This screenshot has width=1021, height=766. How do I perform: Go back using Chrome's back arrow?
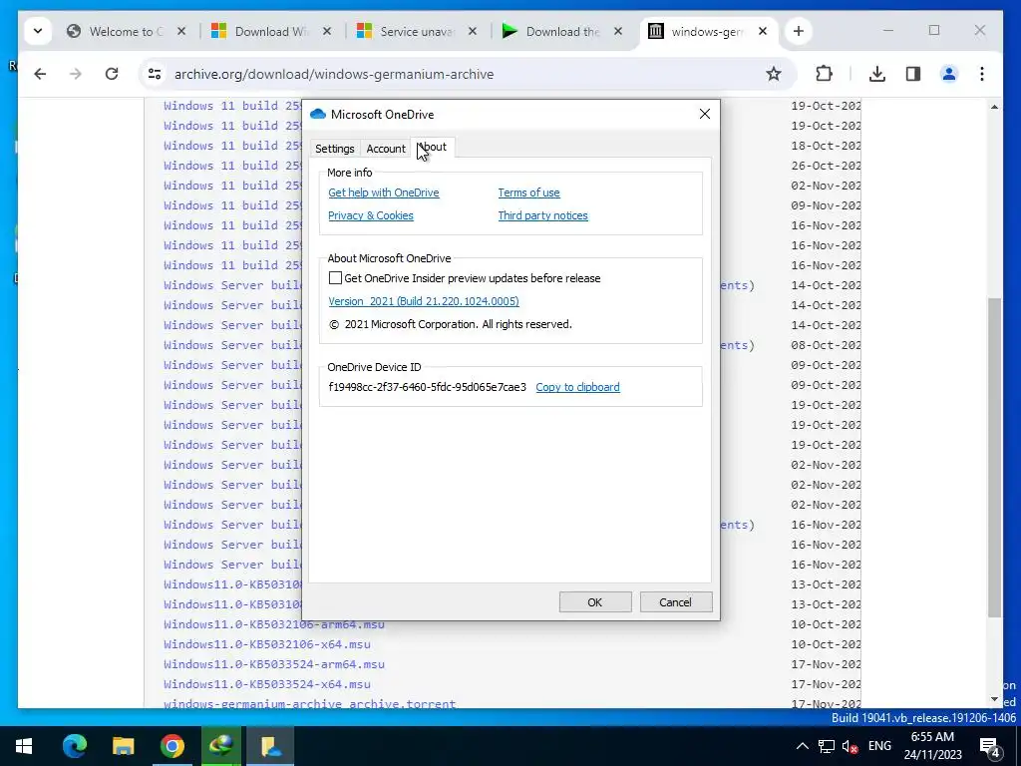pyautogui.click(x=40, y=74)
